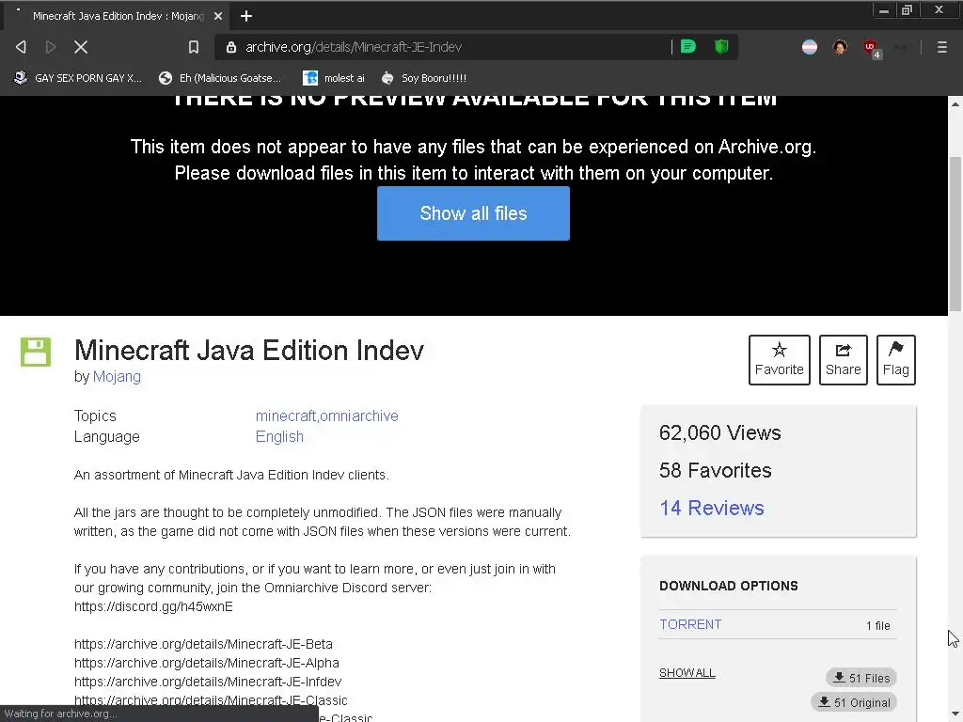Open the third bookmark in bookmarks bar
The width and height of the screenshot is (963, 722).
pyautogui.click(x=334, y=78)
